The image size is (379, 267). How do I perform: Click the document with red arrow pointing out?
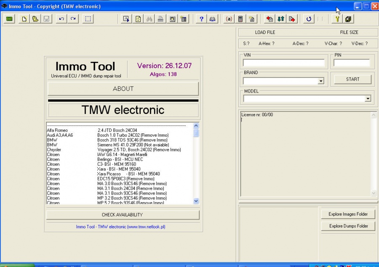[292, 19]
